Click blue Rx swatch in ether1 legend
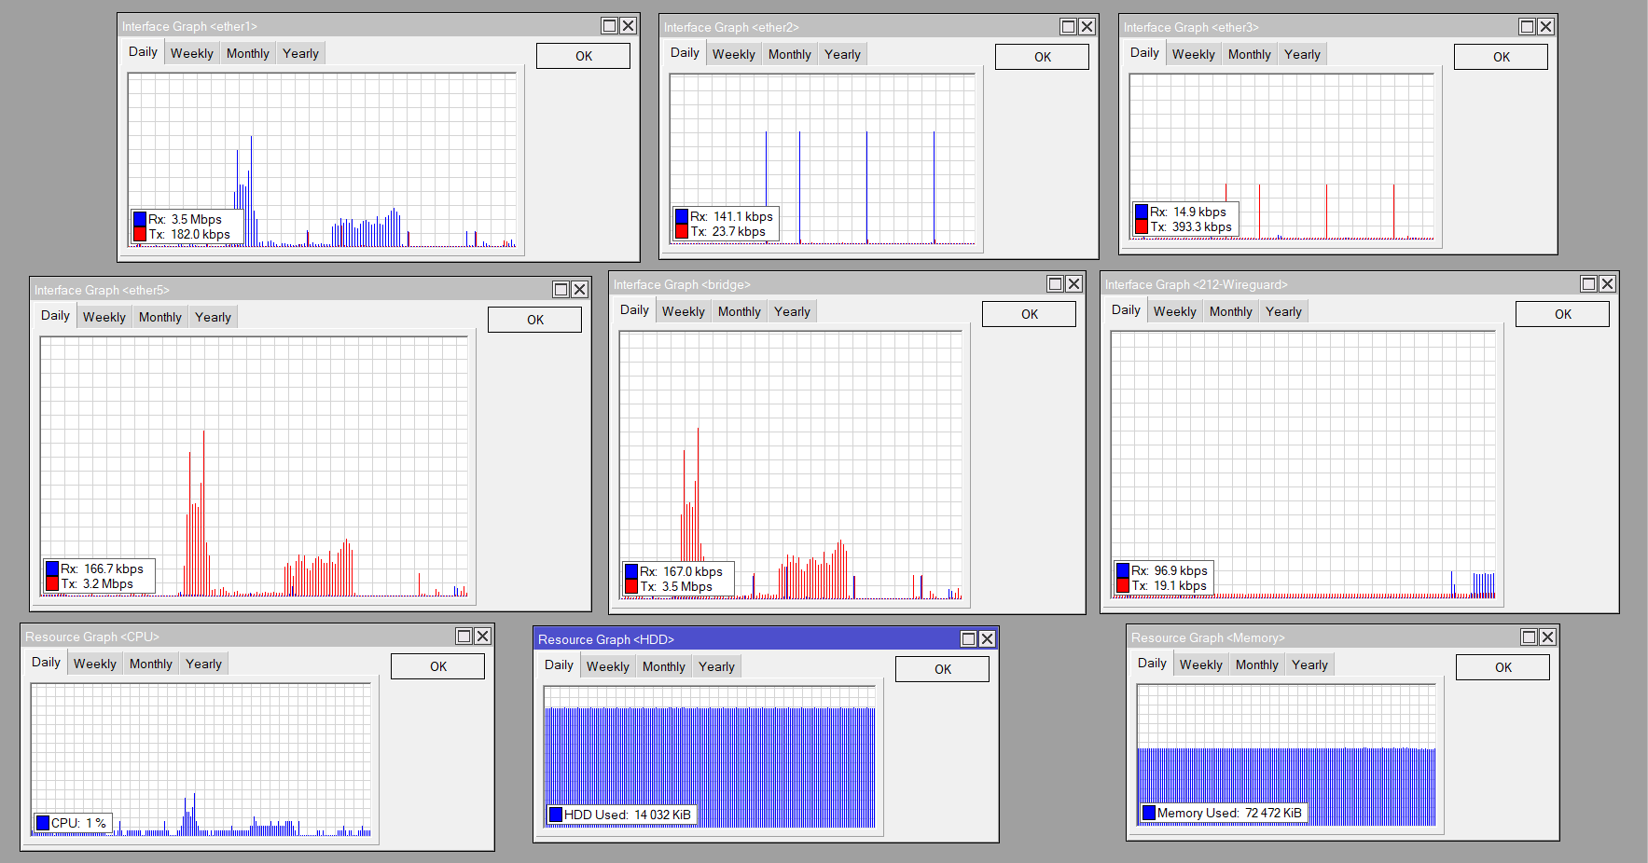This screenshot has width=1648, height=863. (x=140, y=219)
